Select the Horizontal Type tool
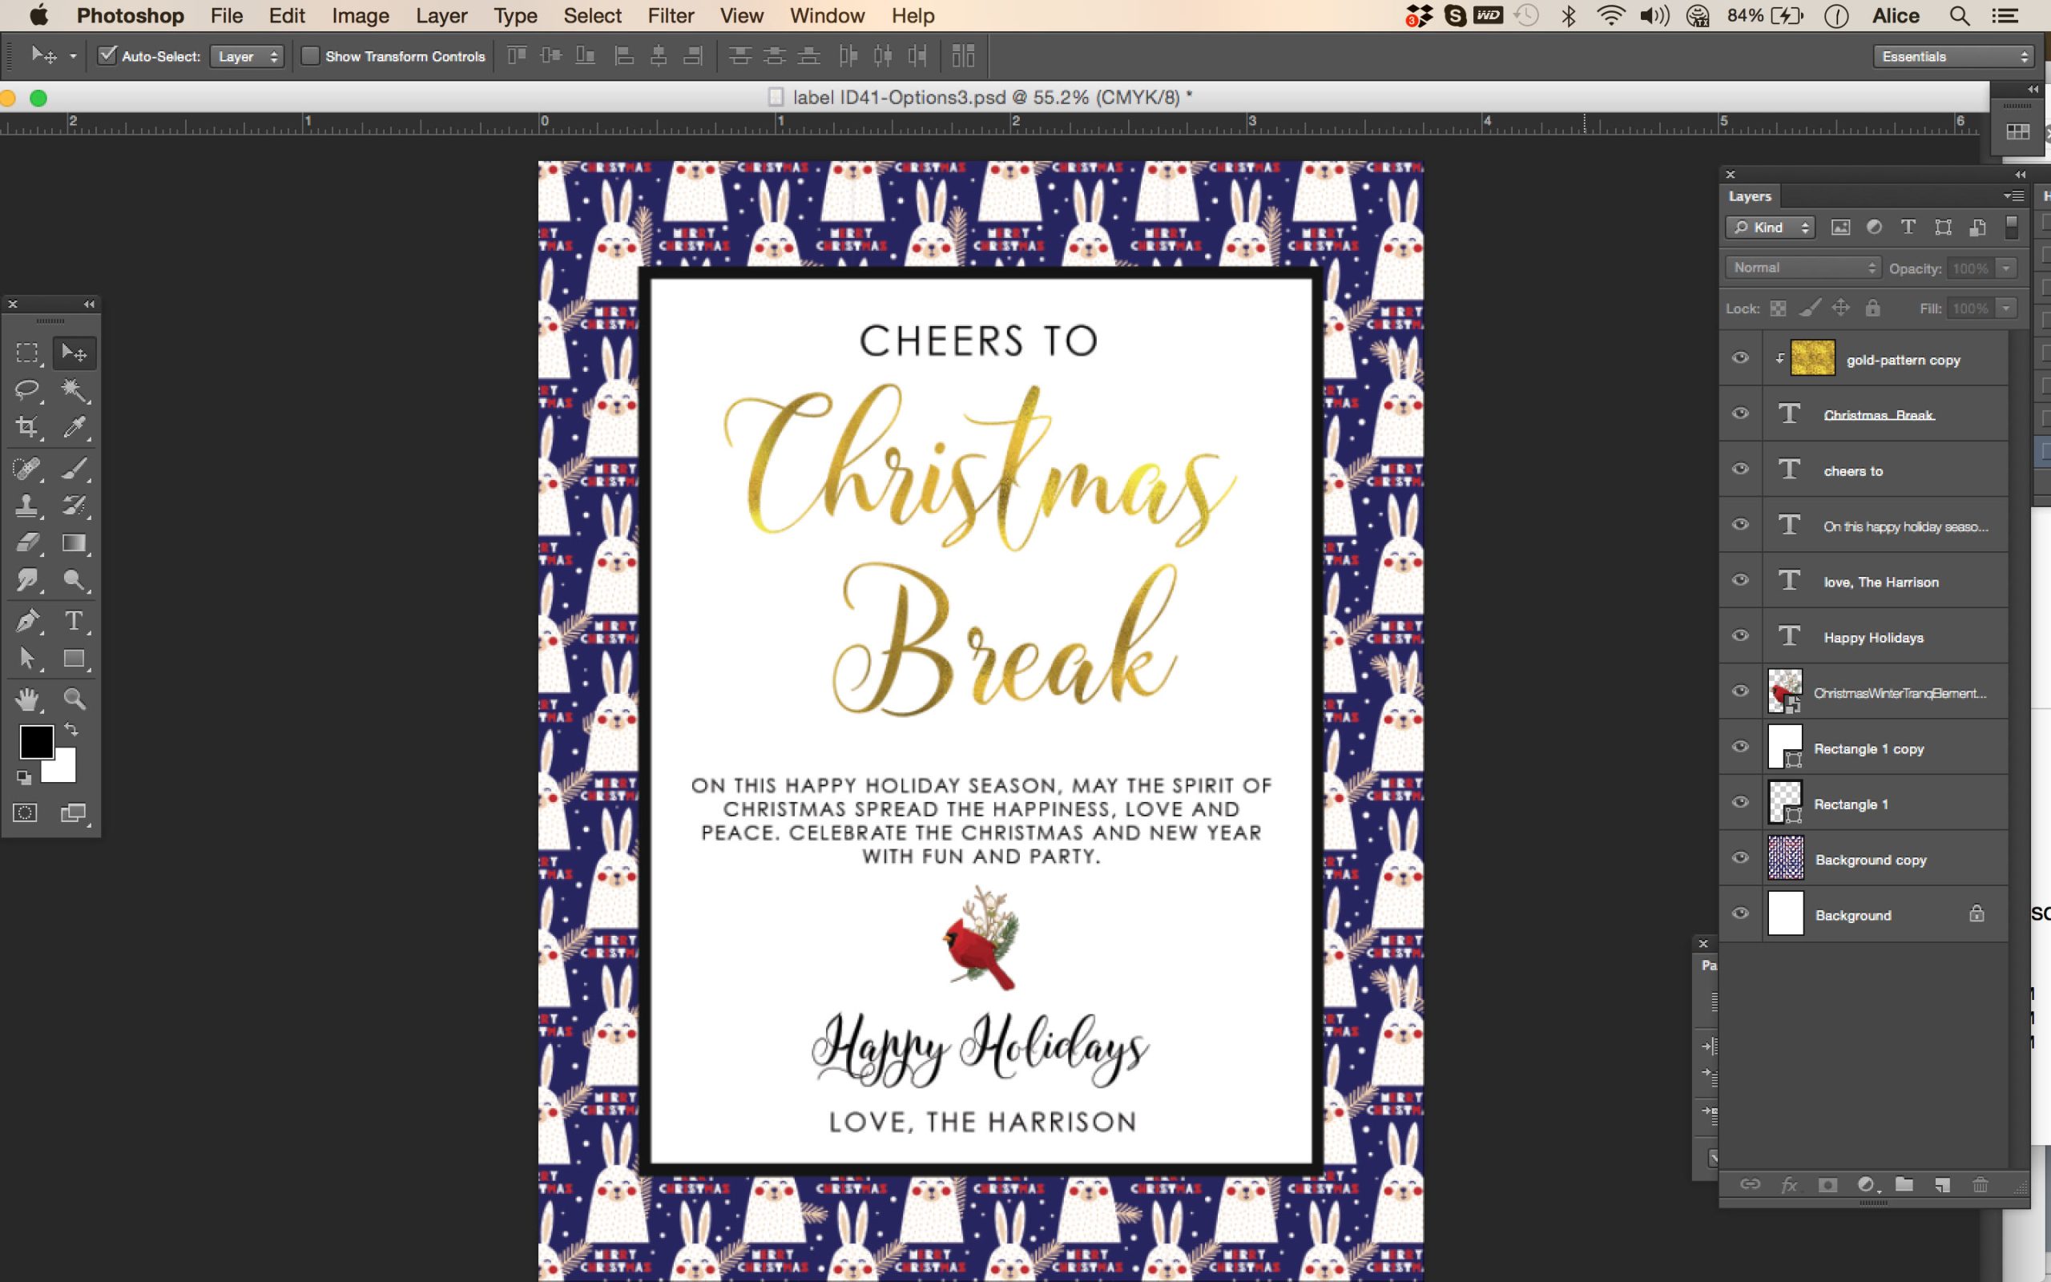The height and width of the screenshot is (1282, 2051). click(x=75, y=621)
